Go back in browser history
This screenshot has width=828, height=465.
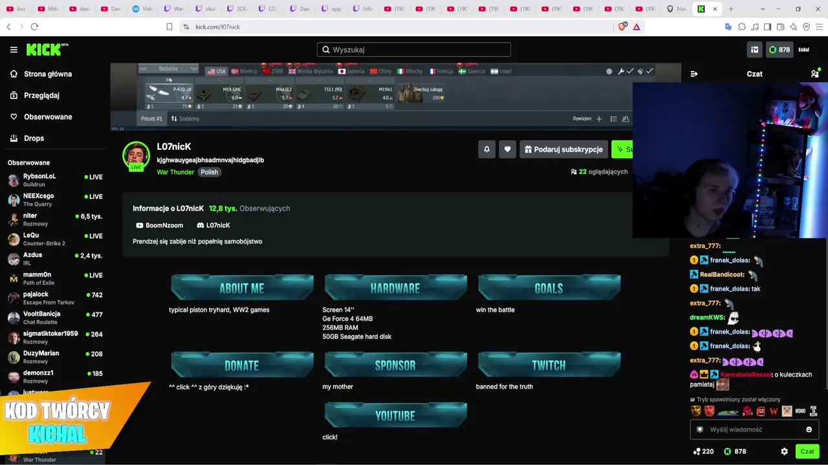(8, 26)
